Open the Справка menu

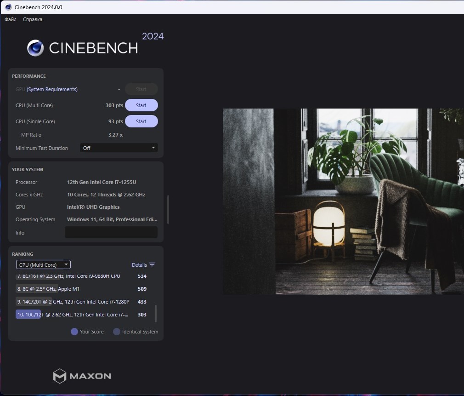click(x=33, y=19)
